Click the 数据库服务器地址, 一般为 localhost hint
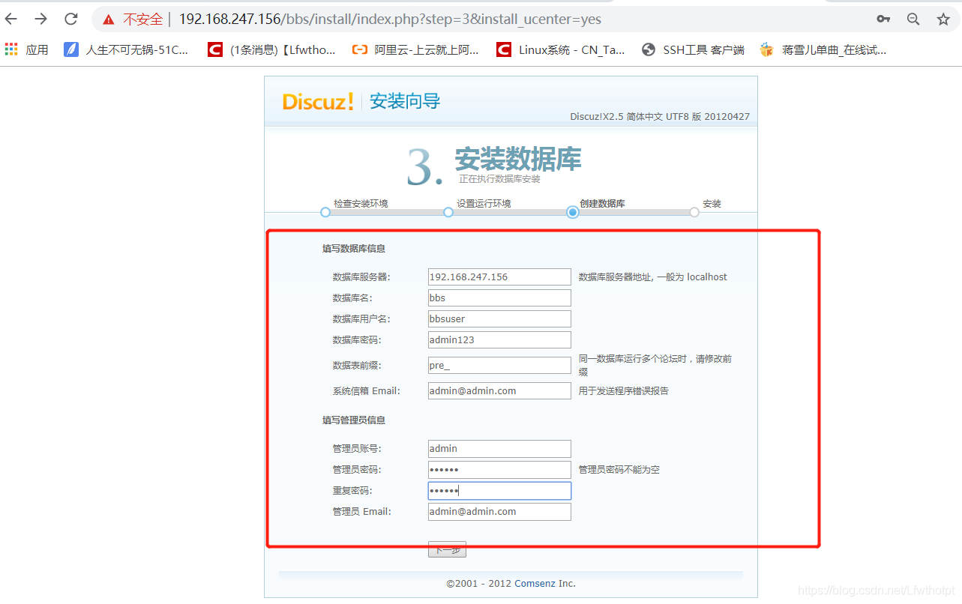This screenshot has height=604, width=962. (653, 277)
